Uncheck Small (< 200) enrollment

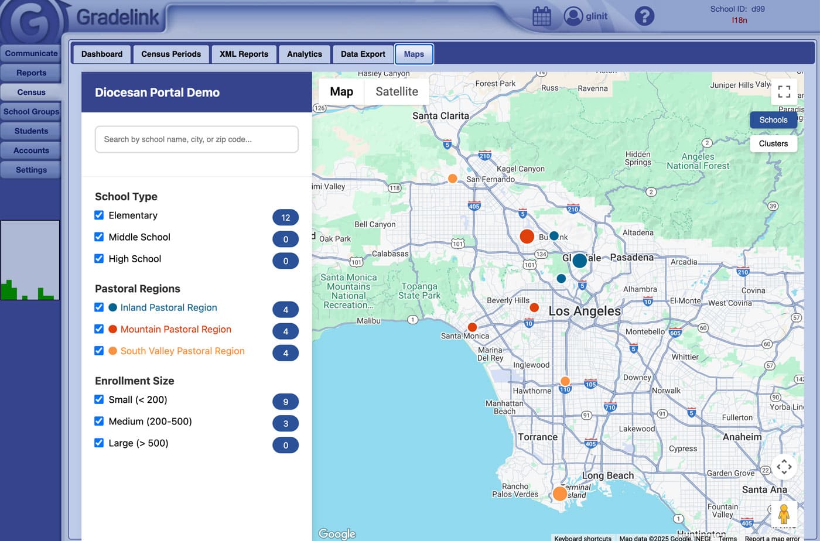coord(99,399)
